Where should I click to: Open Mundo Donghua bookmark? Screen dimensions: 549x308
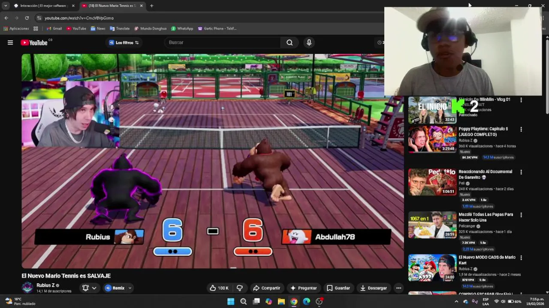pyautogui.click(x=150, y=29)
